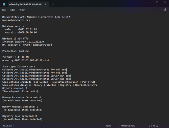
Task: Click the 'Memory Modules Detected: 0' line
Action: click(x=20, y=107)
